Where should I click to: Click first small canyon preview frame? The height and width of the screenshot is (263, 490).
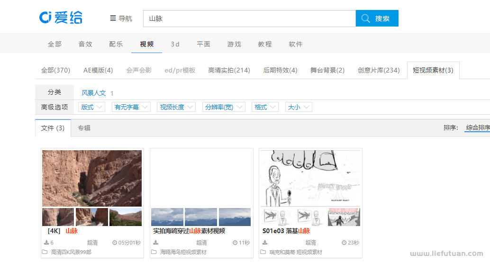click(x=58, y=217)
